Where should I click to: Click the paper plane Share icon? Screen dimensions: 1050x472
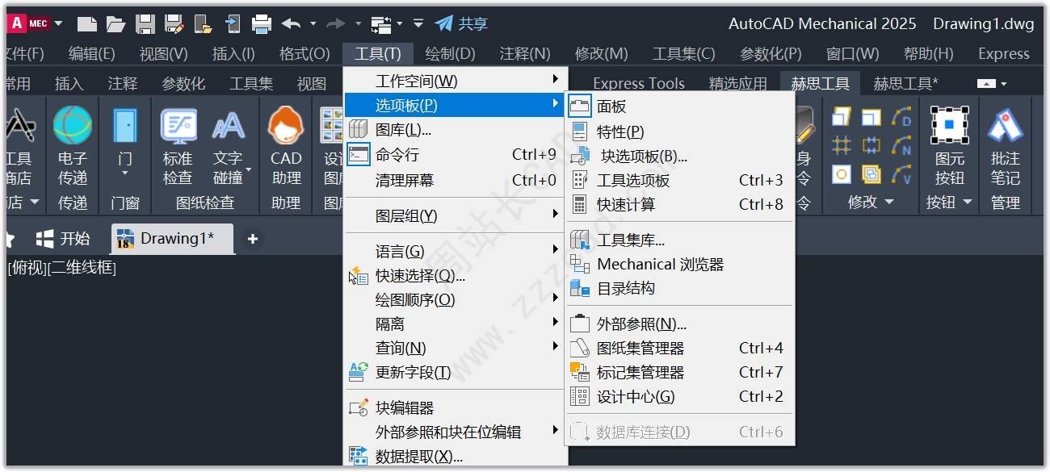click(443, 23)
